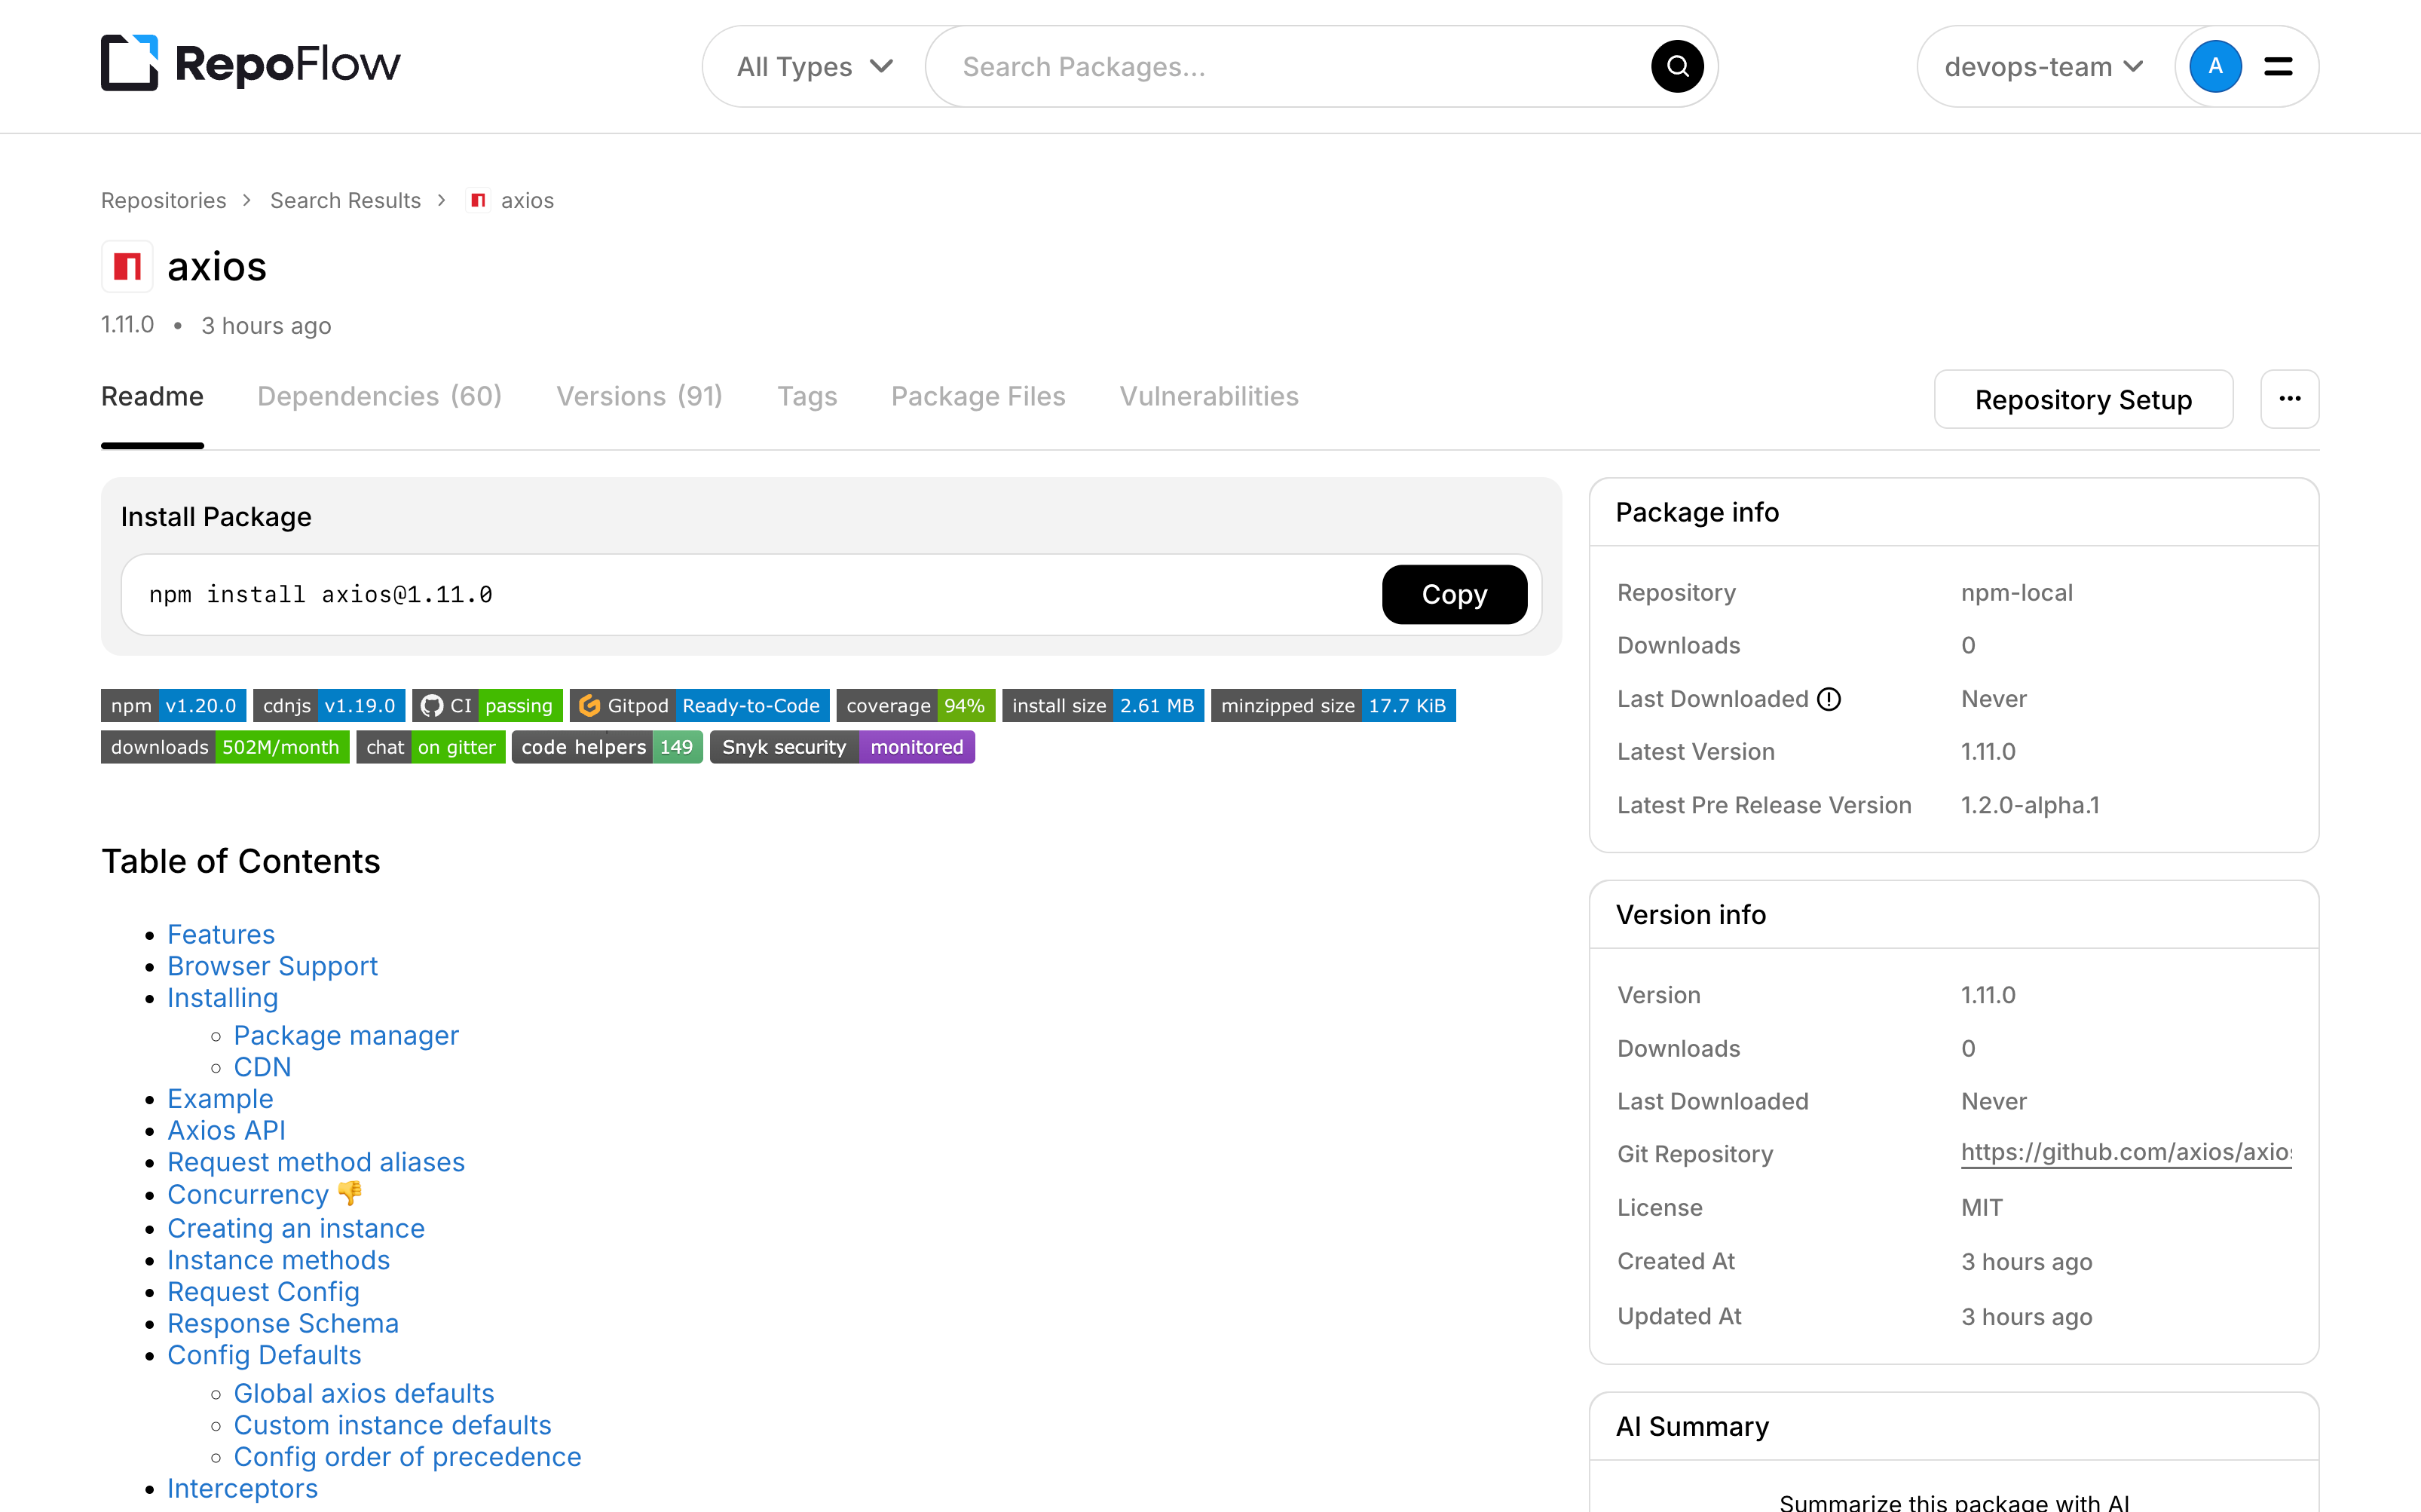
Task: Click the CI passing badge
Action: (487, 706)
